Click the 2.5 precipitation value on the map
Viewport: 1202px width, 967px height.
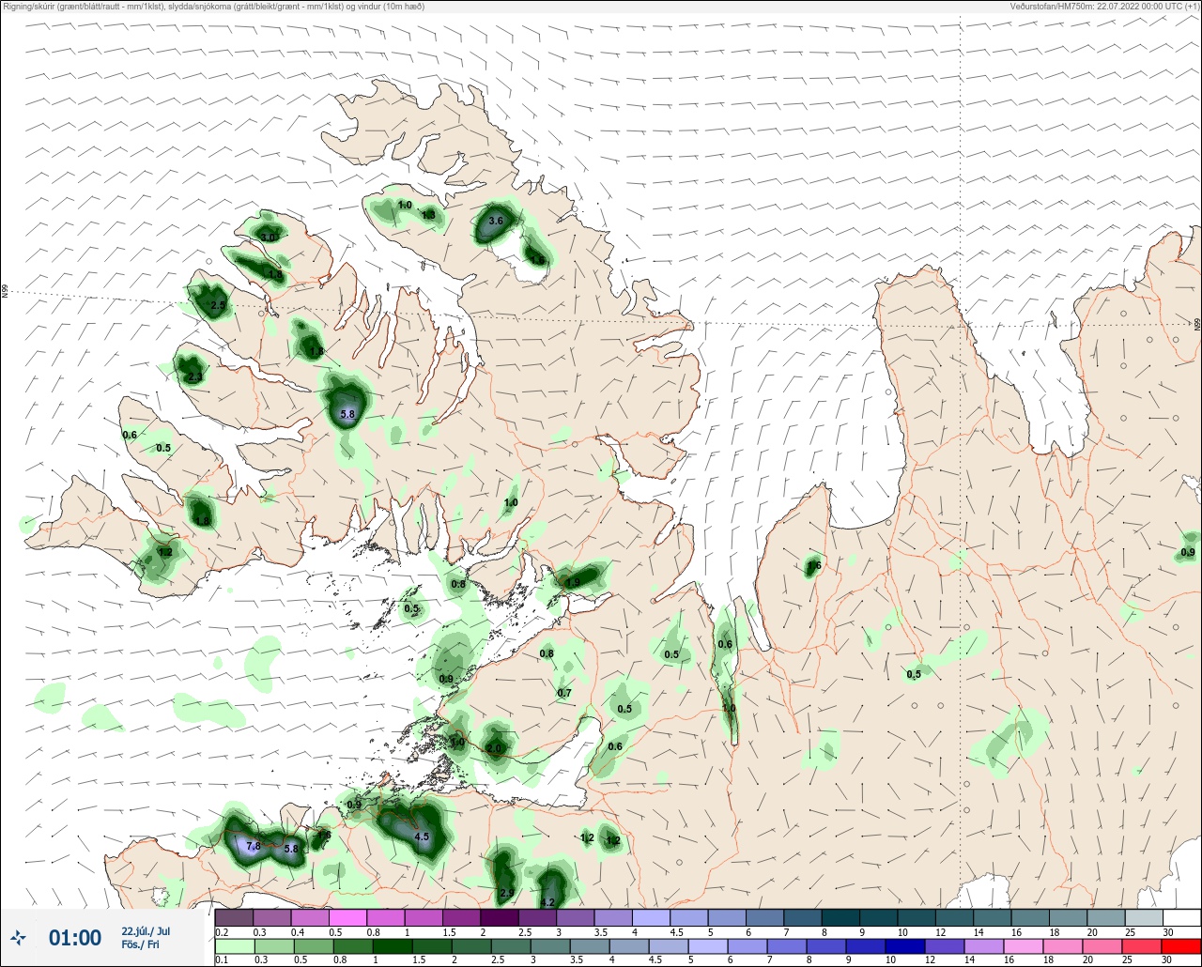[218, 306]
